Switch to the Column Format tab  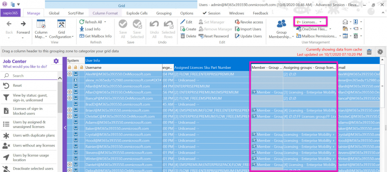coord(105,13)
